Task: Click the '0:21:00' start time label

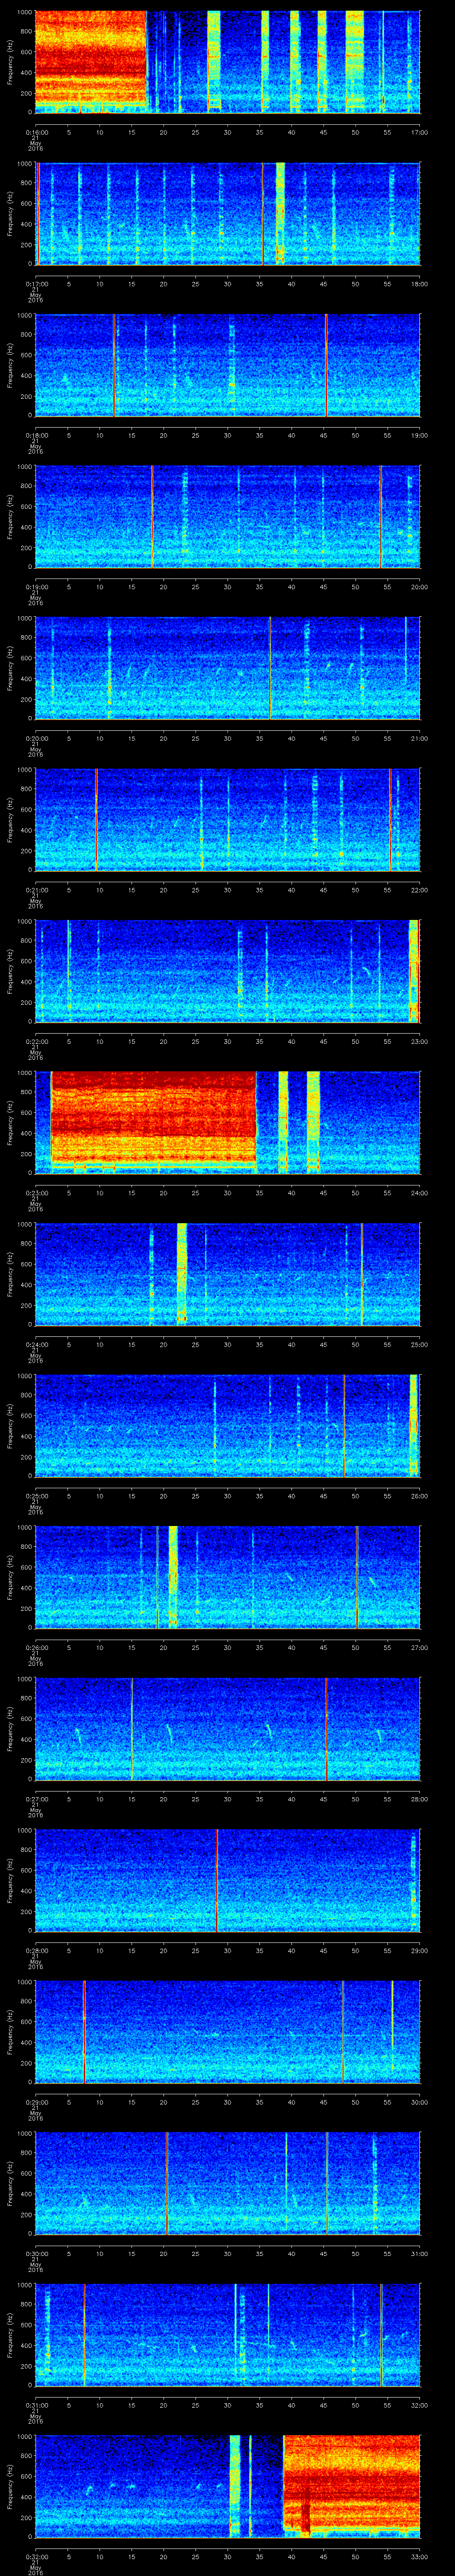Action: 36,890
